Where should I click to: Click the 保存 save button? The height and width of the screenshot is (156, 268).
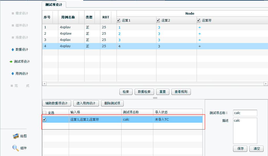(240, 149)
